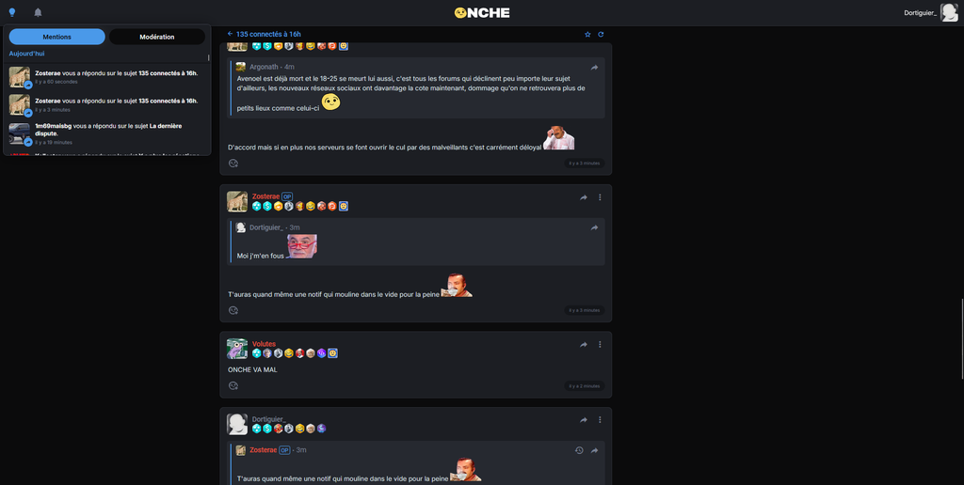This screenshot has width=964, height=485.
Task: Open three-dot menu on Zosterae's post
Action: tap(600, 197)
